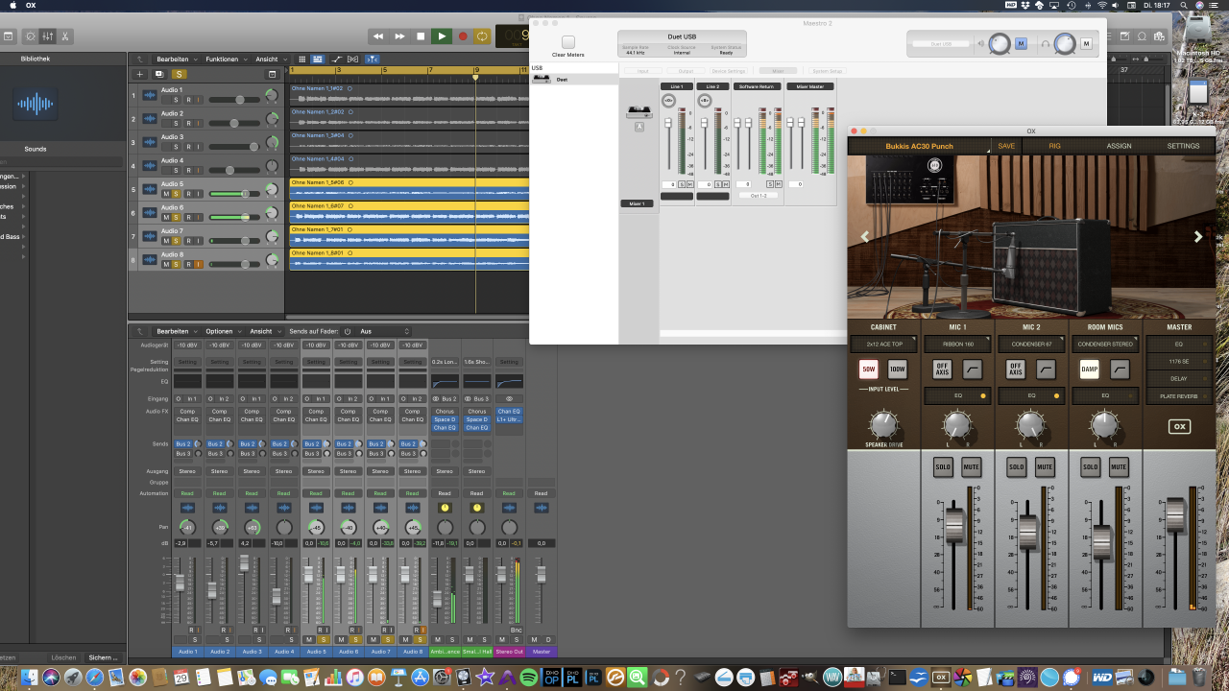Mute the Stereo Out channel strip
The height and width of the screenshot is (691, 1229).
point(502,639)
